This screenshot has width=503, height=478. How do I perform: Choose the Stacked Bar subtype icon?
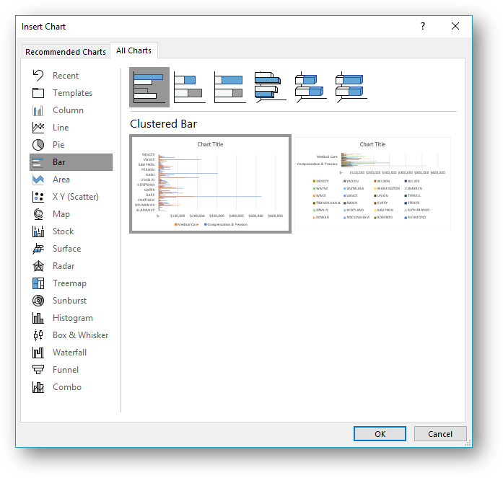pos(190,87)
